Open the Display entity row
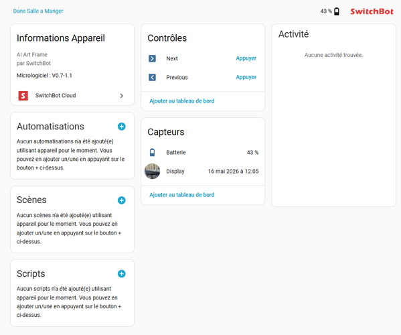Image resolution: width=401 pixels, height=335 pixels. (203, 172)
